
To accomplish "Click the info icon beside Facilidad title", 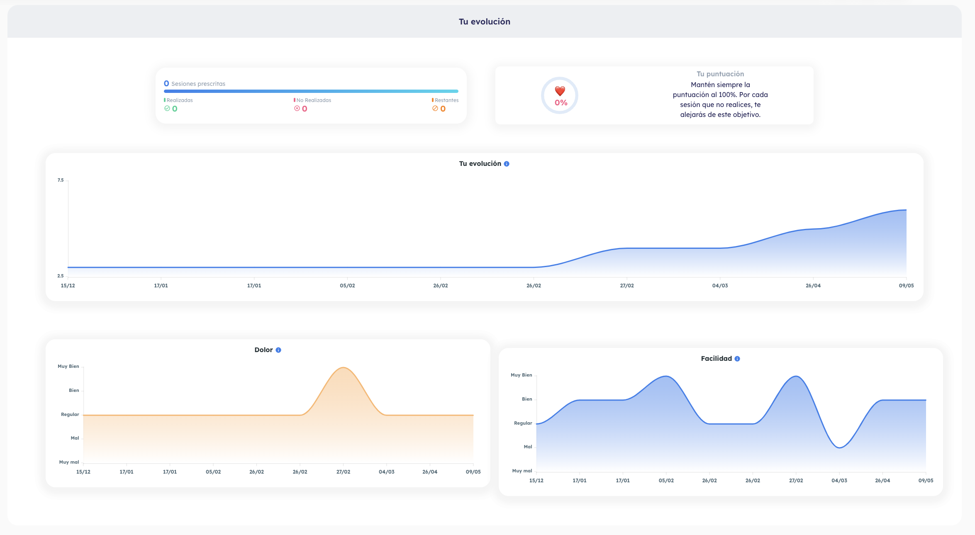I will 737,359.
